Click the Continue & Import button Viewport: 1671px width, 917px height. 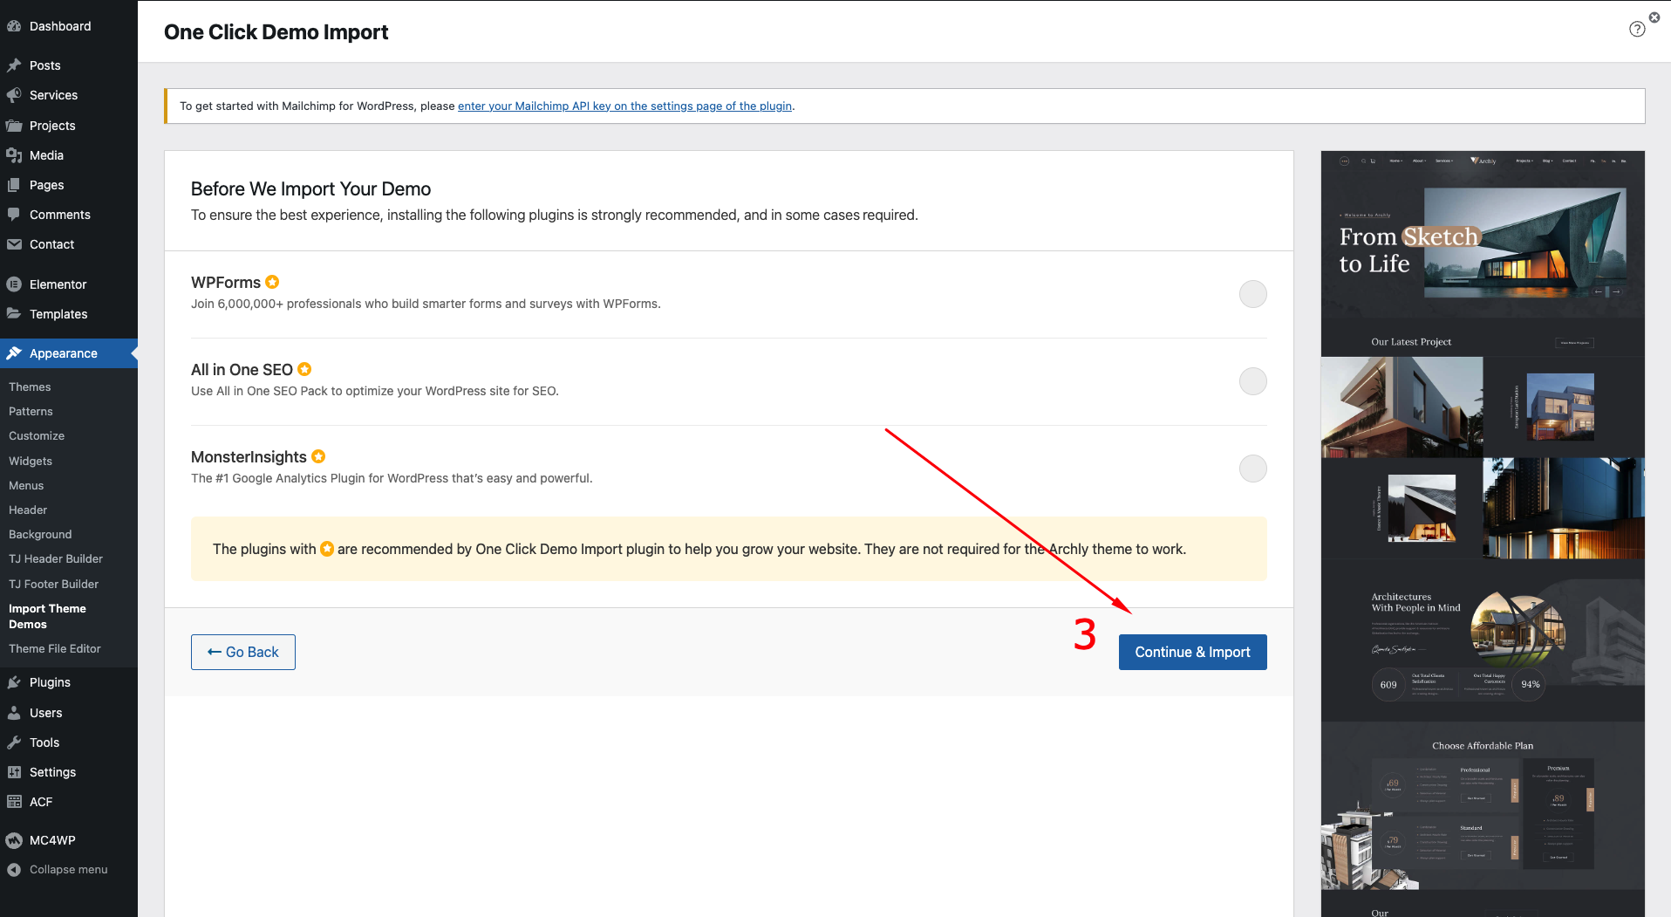coord(1192,652)
